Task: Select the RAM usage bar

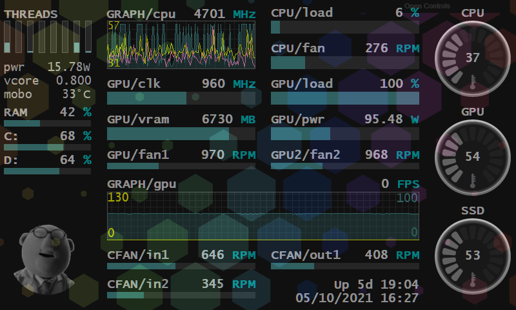Action: [48, 123]
